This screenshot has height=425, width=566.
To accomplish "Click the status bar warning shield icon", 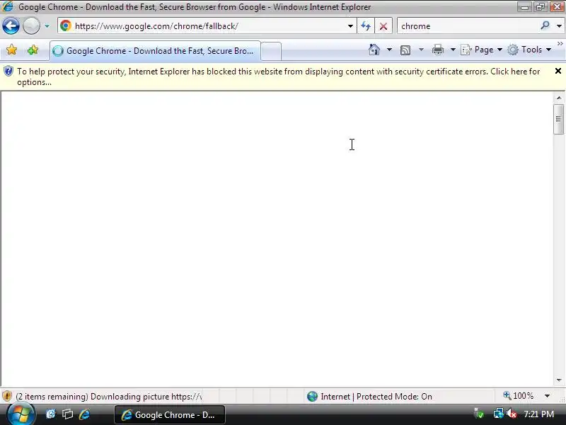I will (x=7, y=396).
